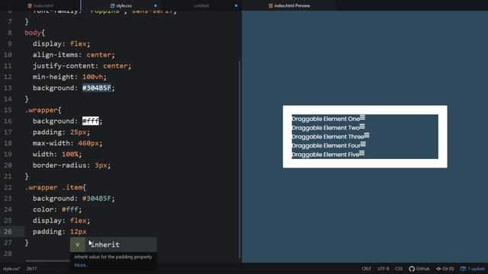Click the #304B5F color value on line 23

tap(97, 198)
